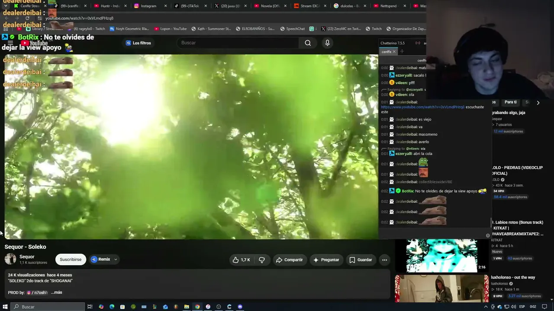Switch to the Nettspend browser tab

coord(389,6)
